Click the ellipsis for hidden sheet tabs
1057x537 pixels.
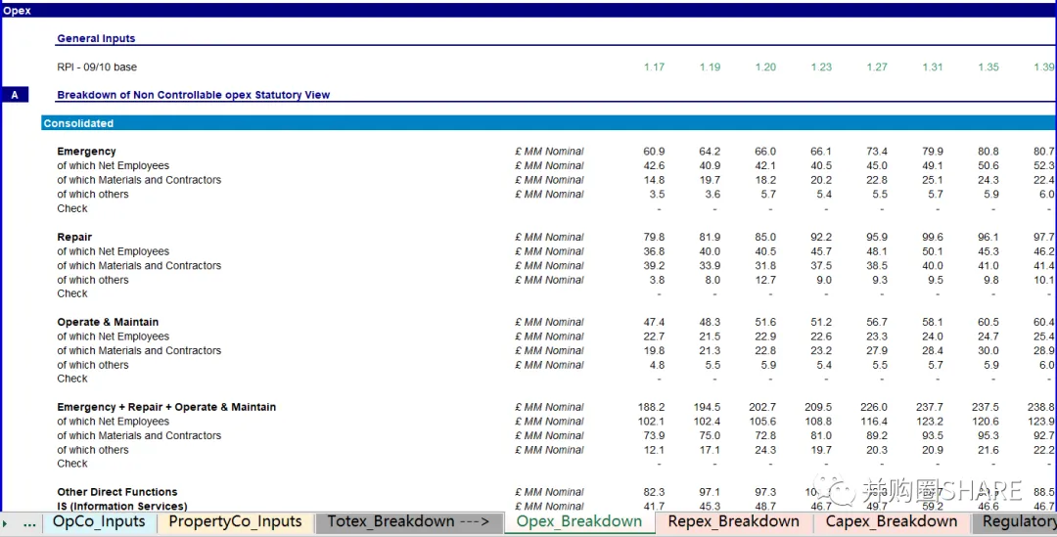click(x=29, y=523)
